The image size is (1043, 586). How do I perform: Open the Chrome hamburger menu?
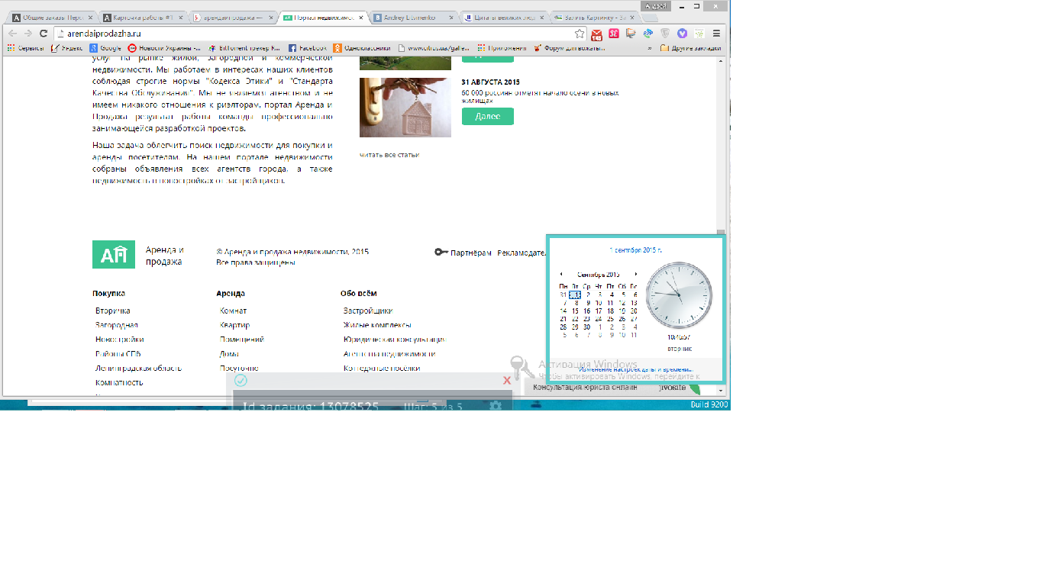(716, 34)
